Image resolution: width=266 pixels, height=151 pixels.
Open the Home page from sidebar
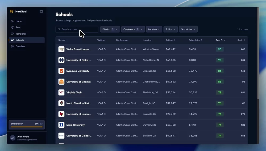(27, 21)
